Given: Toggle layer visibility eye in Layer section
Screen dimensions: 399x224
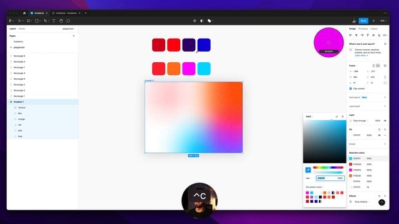Looking at the screenshot, I should (385, 121).
